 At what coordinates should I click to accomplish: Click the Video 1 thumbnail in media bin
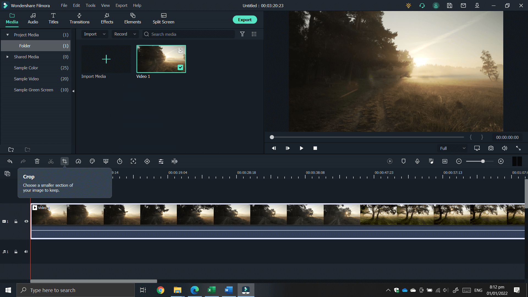pyautogui.click(x=161, y=59)
